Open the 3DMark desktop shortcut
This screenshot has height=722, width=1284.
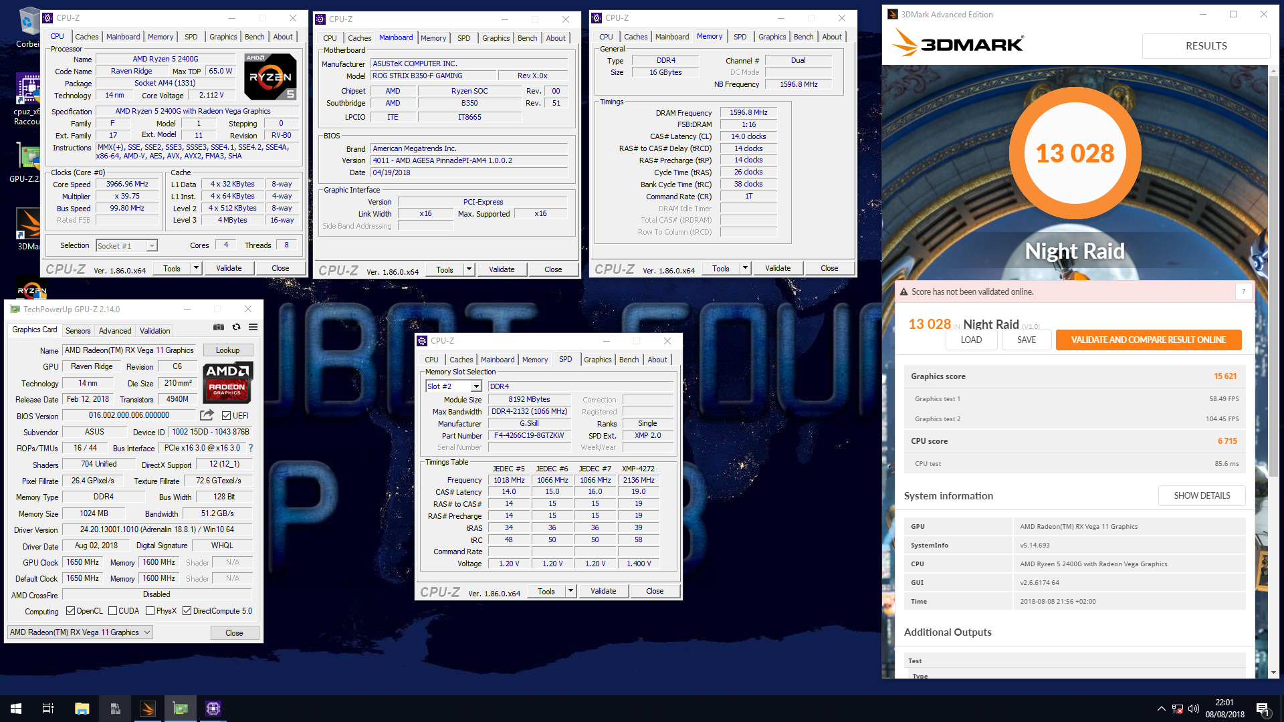(x=27, y=229)
